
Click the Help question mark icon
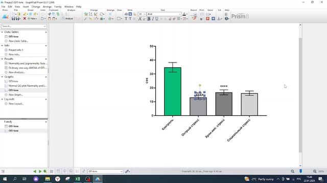coord(227,19)
